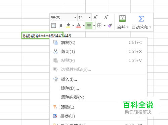
Task: Click the filter funnel icon
Action: (55, 107)
